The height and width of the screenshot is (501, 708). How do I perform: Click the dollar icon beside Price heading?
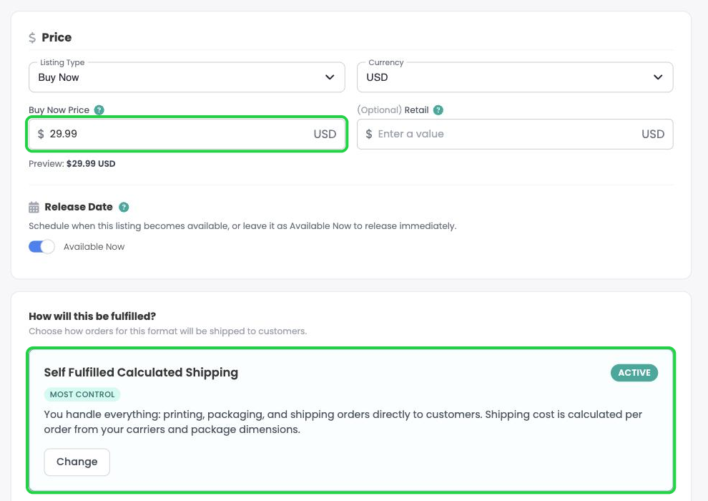(32, 37)
